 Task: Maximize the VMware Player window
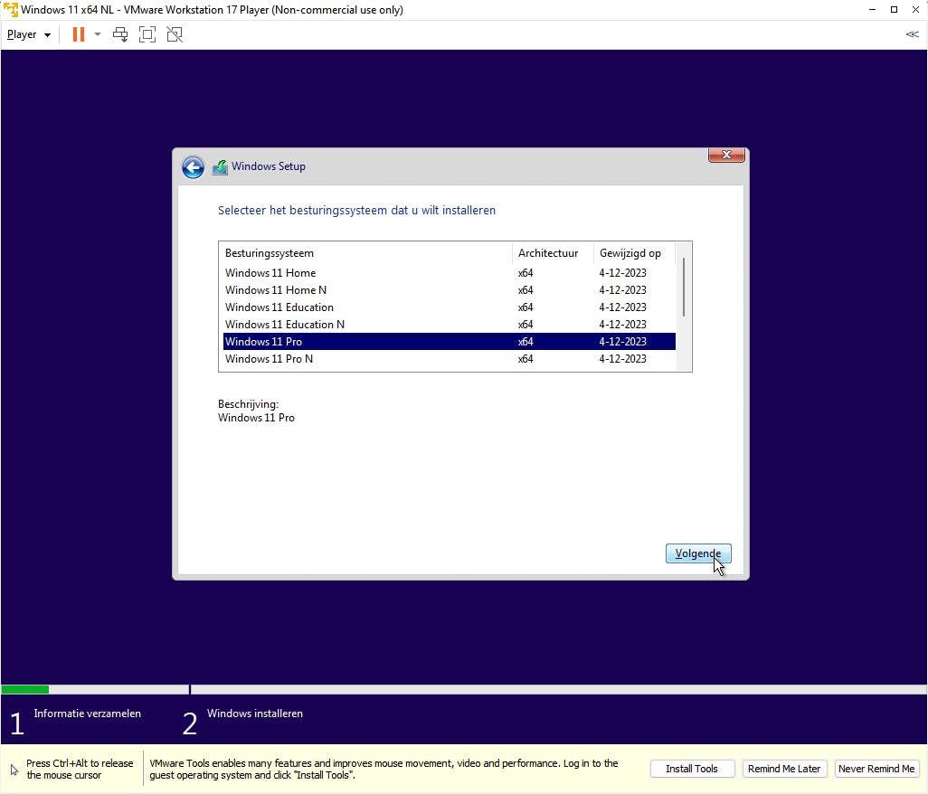click(894, 9)
